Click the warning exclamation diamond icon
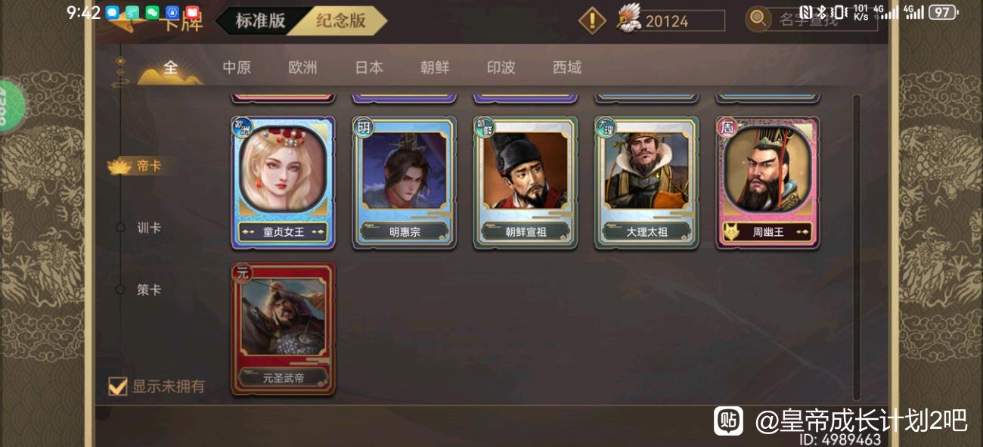The width and height of the screenshot is (983, 447). [592, 20]
